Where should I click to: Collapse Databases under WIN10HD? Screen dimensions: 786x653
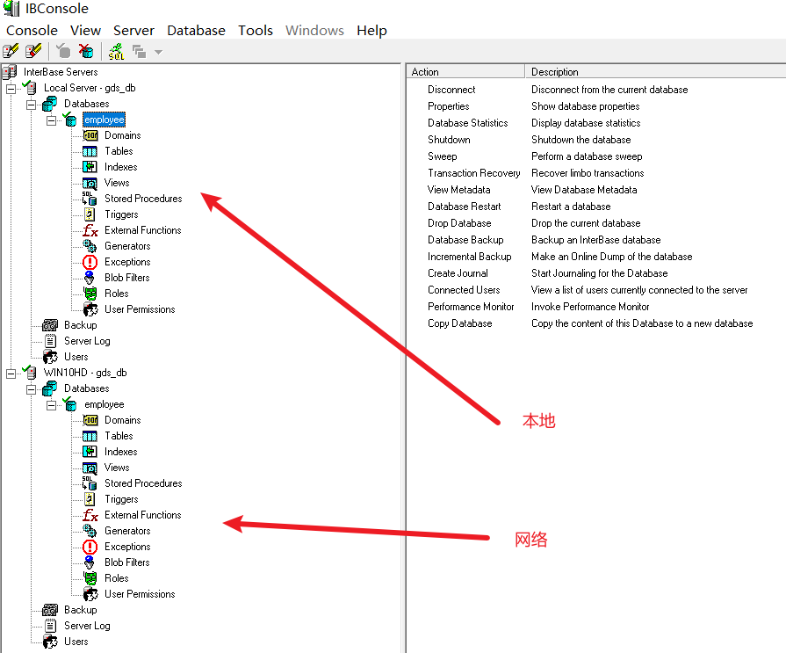tap(31, 389)
